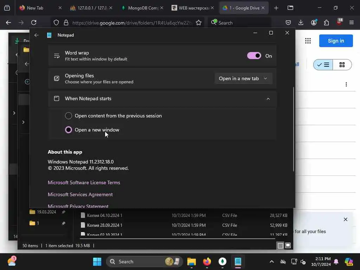360x270 pixels.
Task: Switch Google Drive to grid layout
Action: click(x=342, y=65)
